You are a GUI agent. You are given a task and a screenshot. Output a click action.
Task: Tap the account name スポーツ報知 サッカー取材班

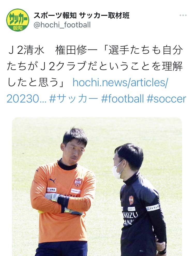81,16
